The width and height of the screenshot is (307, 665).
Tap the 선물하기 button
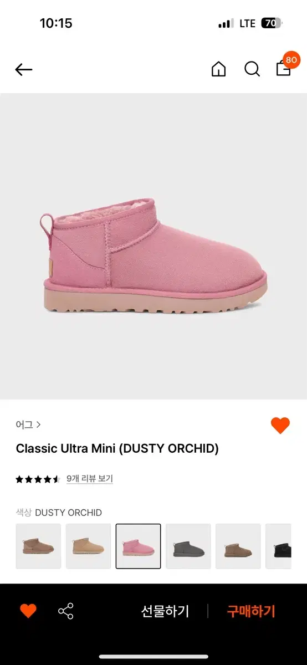coord(165,611)
